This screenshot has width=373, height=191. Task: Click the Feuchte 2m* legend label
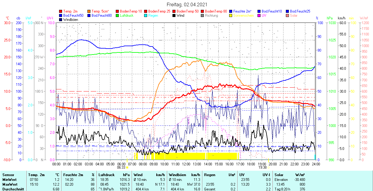tap(243, 11)
